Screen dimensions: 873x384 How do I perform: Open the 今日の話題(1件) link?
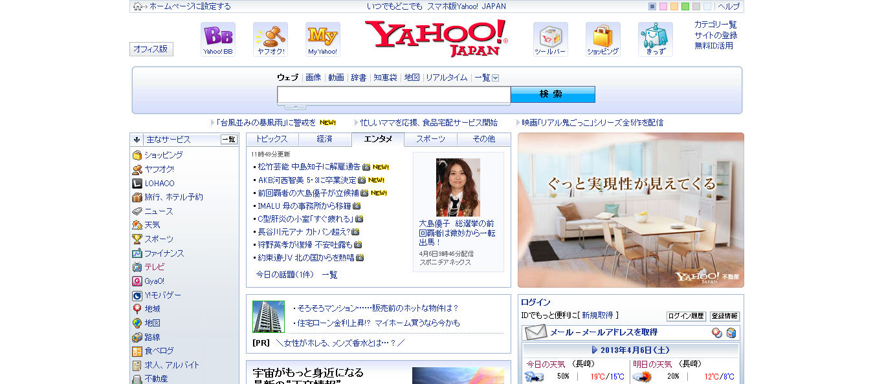[x=285, y=275]
